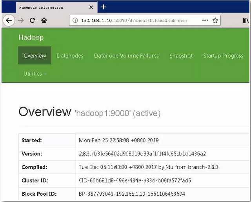Bookmark this page with the star icon

pos(215,20)
